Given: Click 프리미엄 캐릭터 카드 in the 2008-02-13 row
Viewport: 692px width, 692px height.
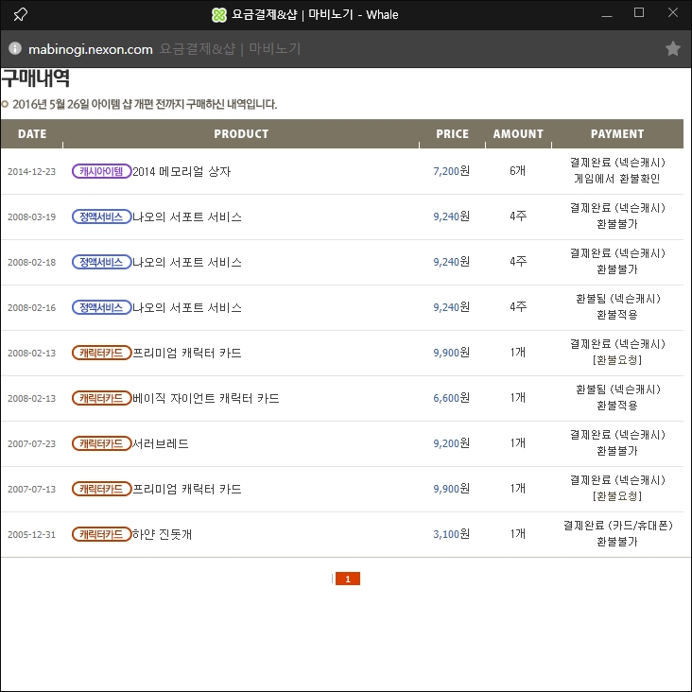Looking at the screenshot, I should click(187, 353).
